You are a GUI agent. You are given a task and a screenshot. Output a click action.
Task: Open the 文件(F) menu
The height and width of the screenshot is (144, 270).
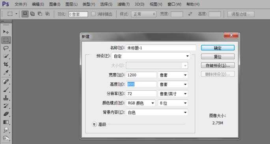click(x=20, y=4)
